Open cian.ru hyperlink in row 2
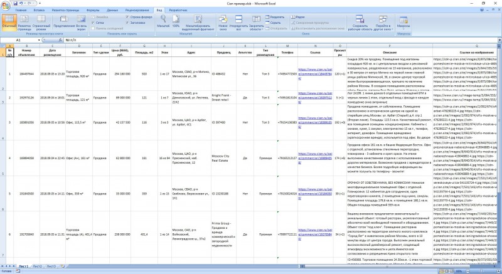This screenshot has height=274, width=502. [x=315, y=98]
